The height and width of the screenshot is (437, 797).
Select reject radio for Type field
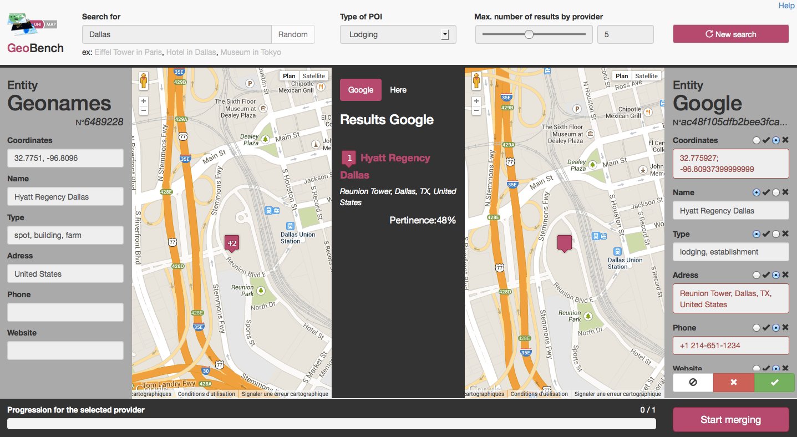[776, 234]
